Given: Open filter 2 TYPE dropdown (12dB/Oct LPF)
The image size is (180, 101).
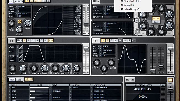Looking at the screenshot, I should [x=104, y=23].
